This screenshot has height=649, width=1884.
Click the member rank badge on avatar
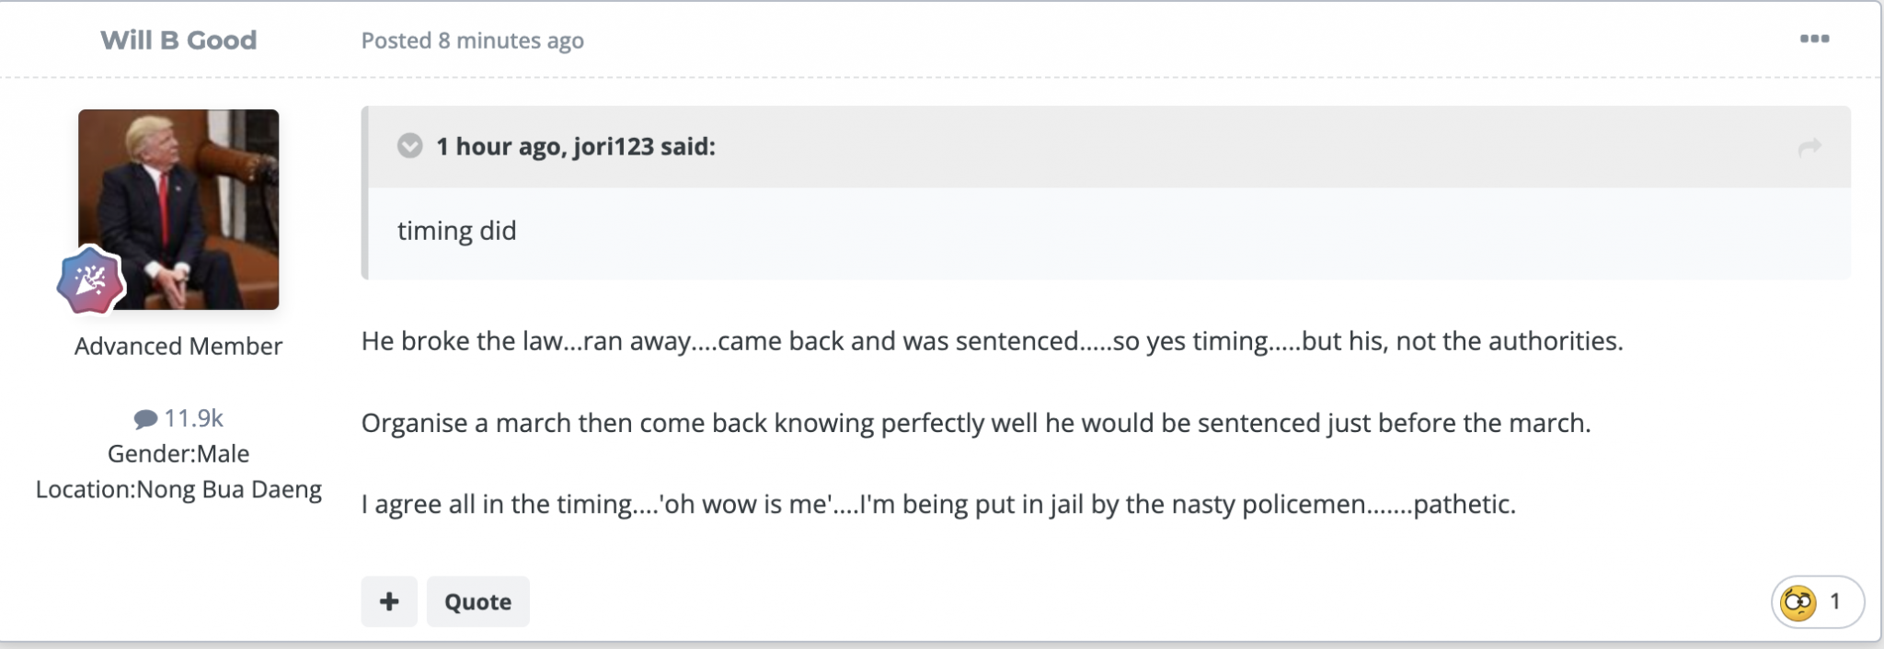pos(90,280)
